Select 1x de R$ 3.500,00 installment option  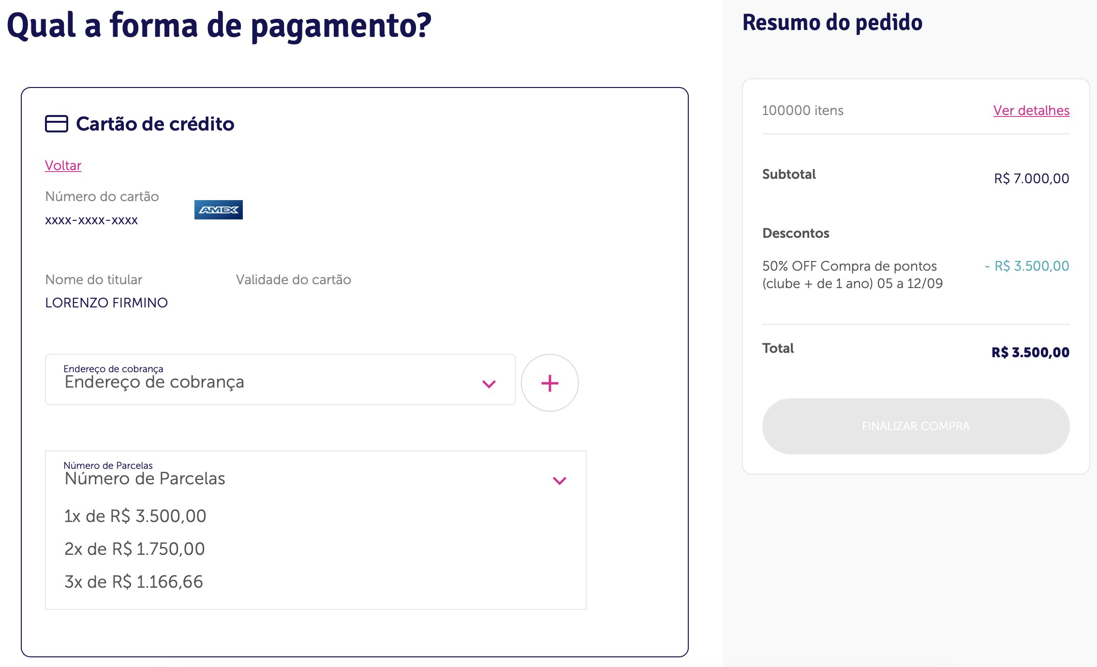(x=135, y=516)
